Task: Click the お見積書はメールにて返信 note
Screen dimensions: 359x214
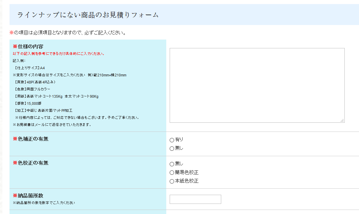Action: point(52,125)
